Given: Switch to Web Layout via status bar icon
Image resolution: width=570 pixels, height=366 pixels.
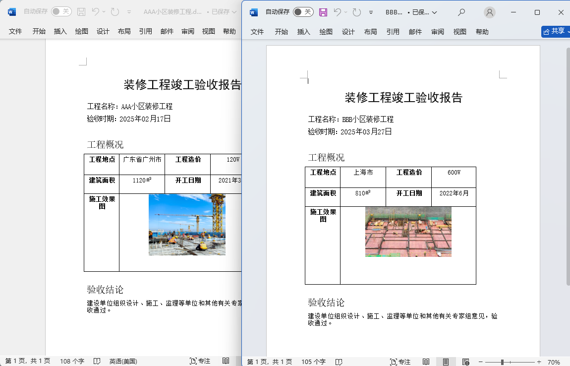Looking at the screenshot, I should 465,361.
